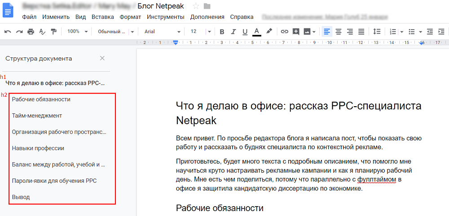Toggle bold formatting

click(x=222, y=32)
